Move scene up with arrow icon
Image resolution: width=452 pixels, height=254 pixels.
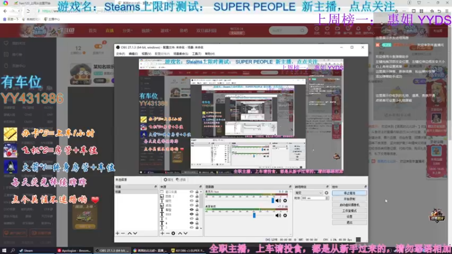click(129, 233)
